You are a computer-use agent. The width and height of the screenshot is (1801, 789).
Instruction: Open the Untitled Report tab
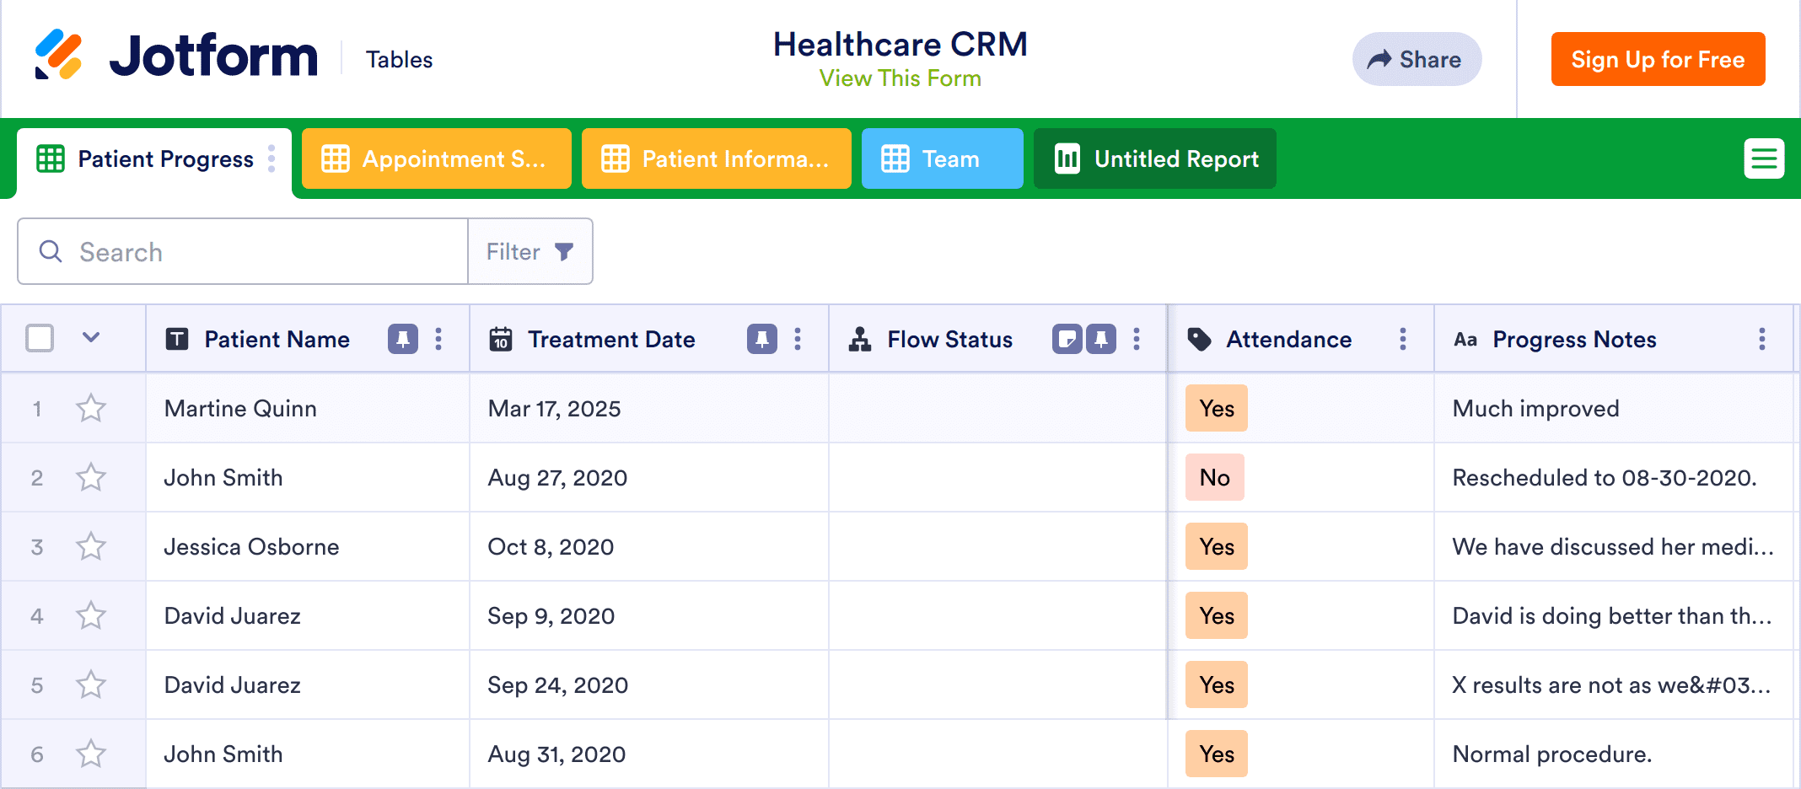[1154, 158]
